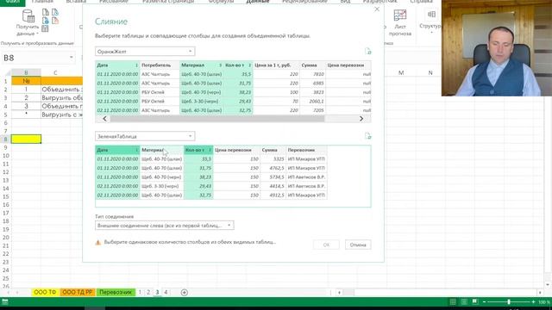Select Сумма column in bottom table
Viewport: 552px width, 310px height.
273,150
